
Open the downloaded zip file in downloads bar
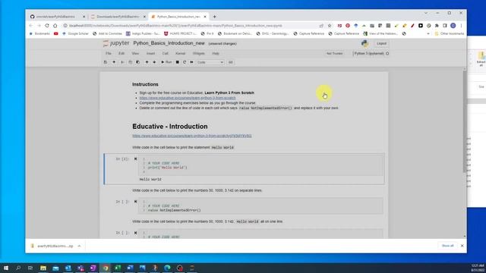coord(52,246)
